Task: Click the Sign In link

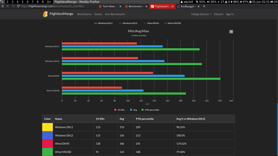Action: tap(230, 14)
